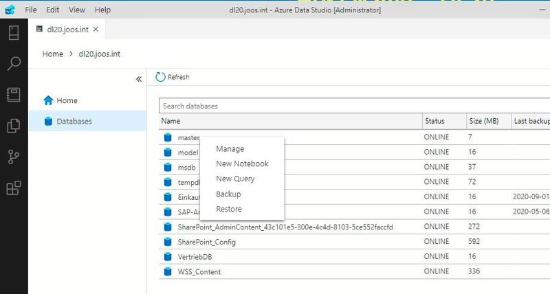The image size is (550, 294).
Task: Collapse the dashboard navigation panel
Action: (x=139, y=79)
